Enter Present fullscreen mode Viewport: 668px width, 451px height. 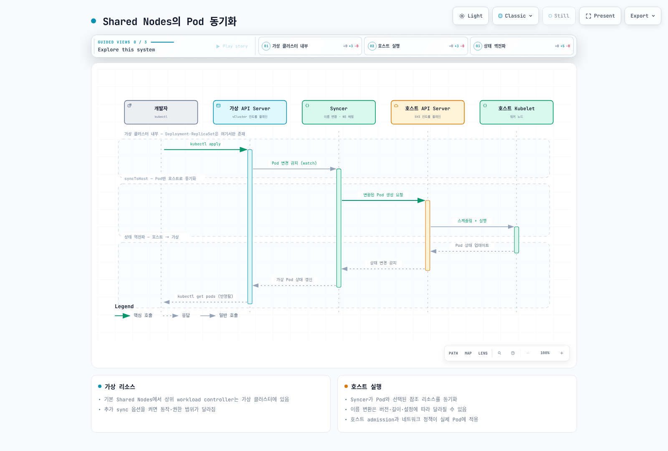(x=600, y=16)
